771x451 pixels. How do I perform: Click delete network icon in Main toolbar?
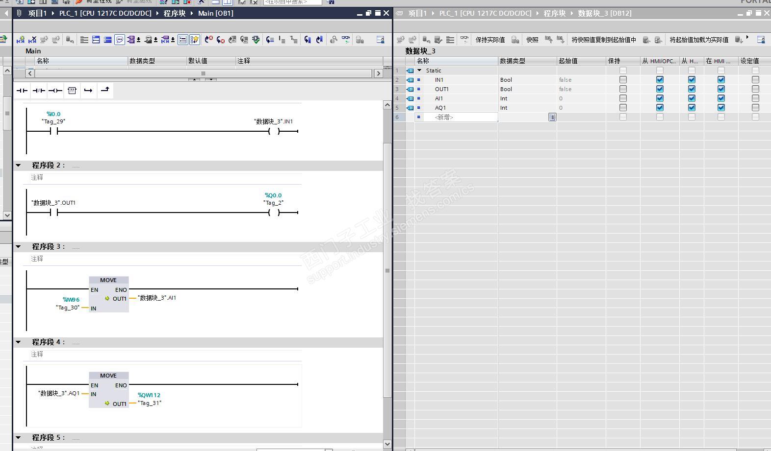[32, 40]
